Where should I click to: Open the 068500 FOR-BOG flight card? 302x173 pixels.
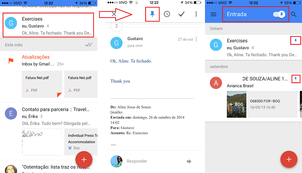(x=272, y=105)
